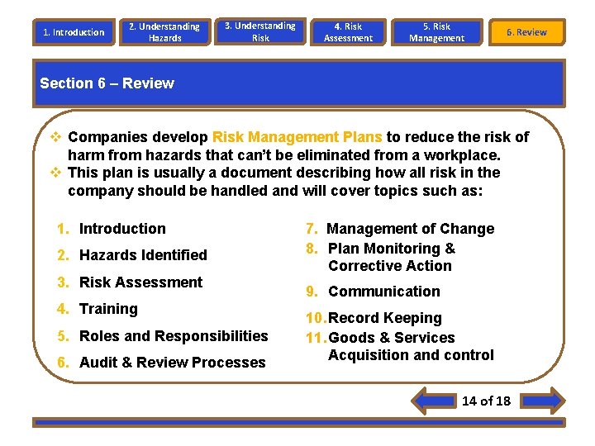The image size is (595, 446).
Task: Select 'Plan Monitoring & Corrective Action' item
Action: pyautogui.click(x=391, y=257)
